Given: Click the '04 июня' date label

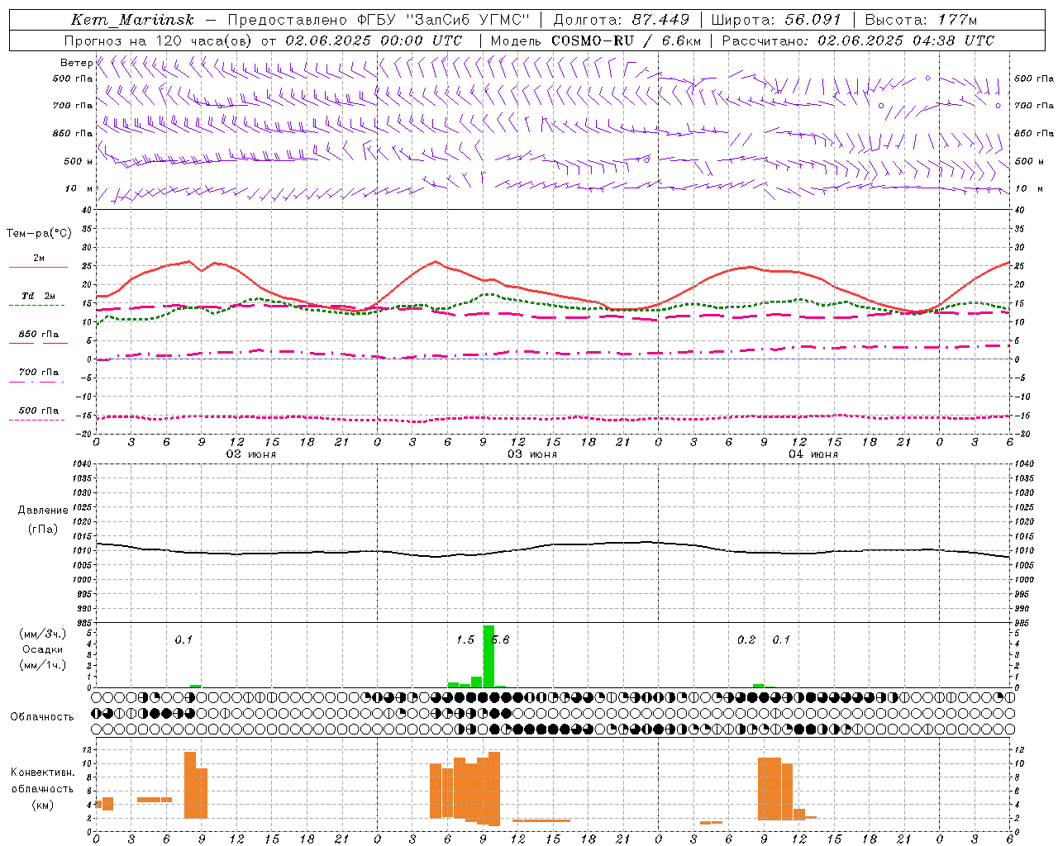Looking at the screenshot, I should 813,454.
